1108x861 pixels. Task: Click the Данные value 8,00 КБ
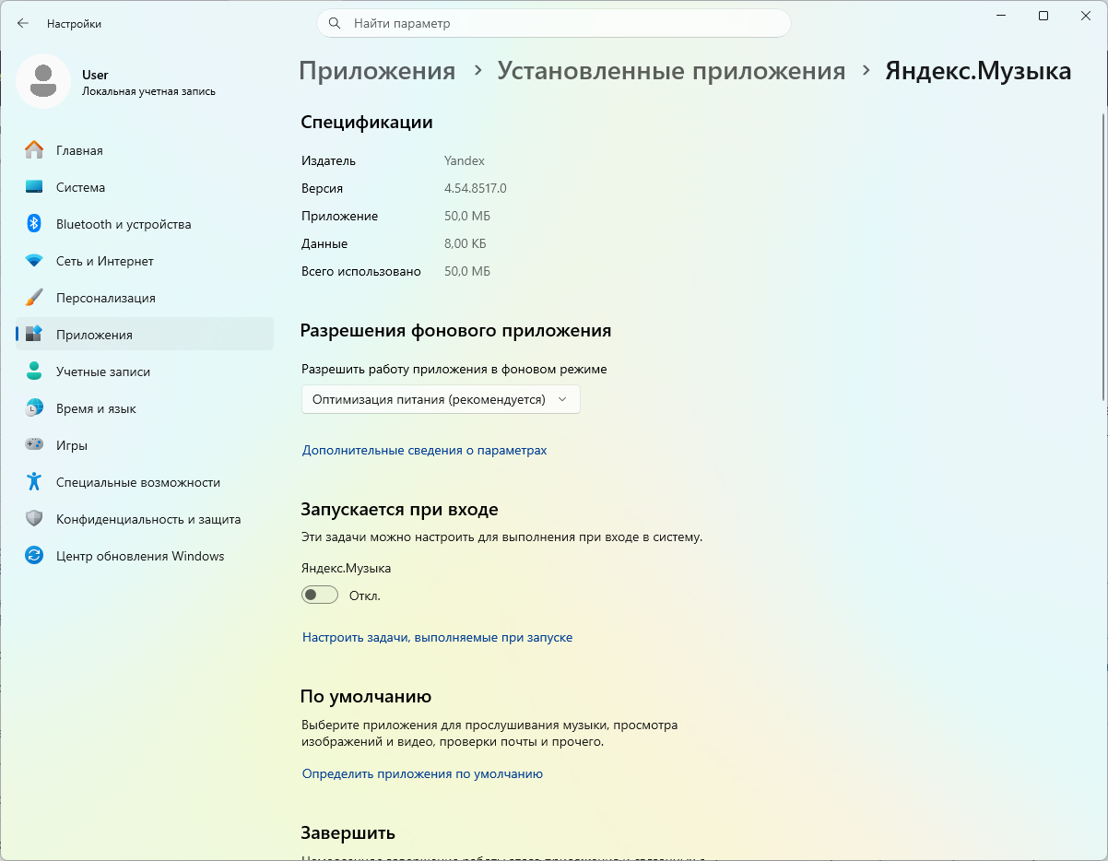pyautogui.click(x=466, y=243)
